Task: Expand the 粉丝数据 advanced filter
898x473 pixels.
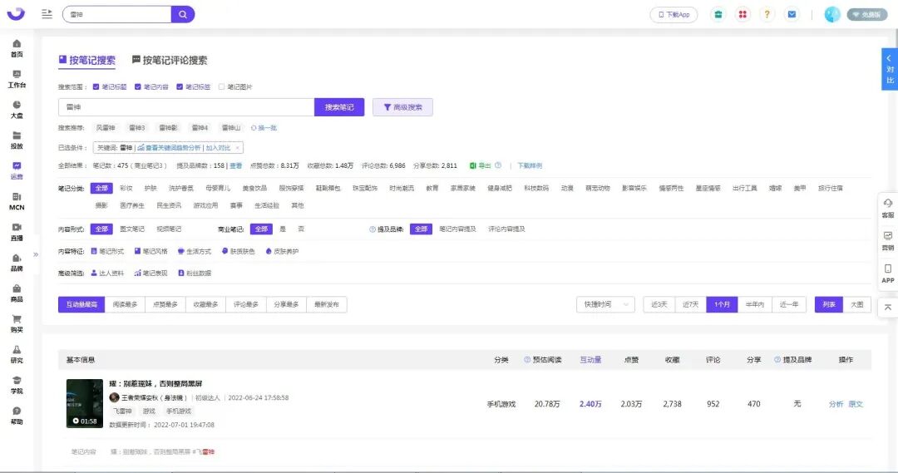Action: [x=194, y=273]
